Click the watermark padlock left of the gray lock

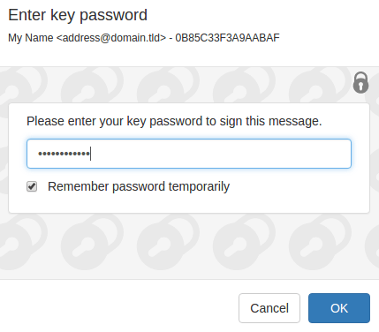320,86
